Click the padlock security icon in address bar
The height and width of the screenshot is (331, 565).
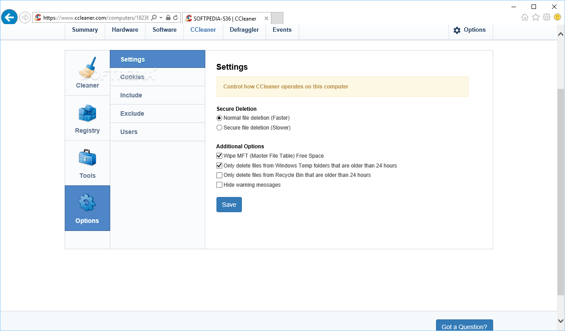(168, 18)
